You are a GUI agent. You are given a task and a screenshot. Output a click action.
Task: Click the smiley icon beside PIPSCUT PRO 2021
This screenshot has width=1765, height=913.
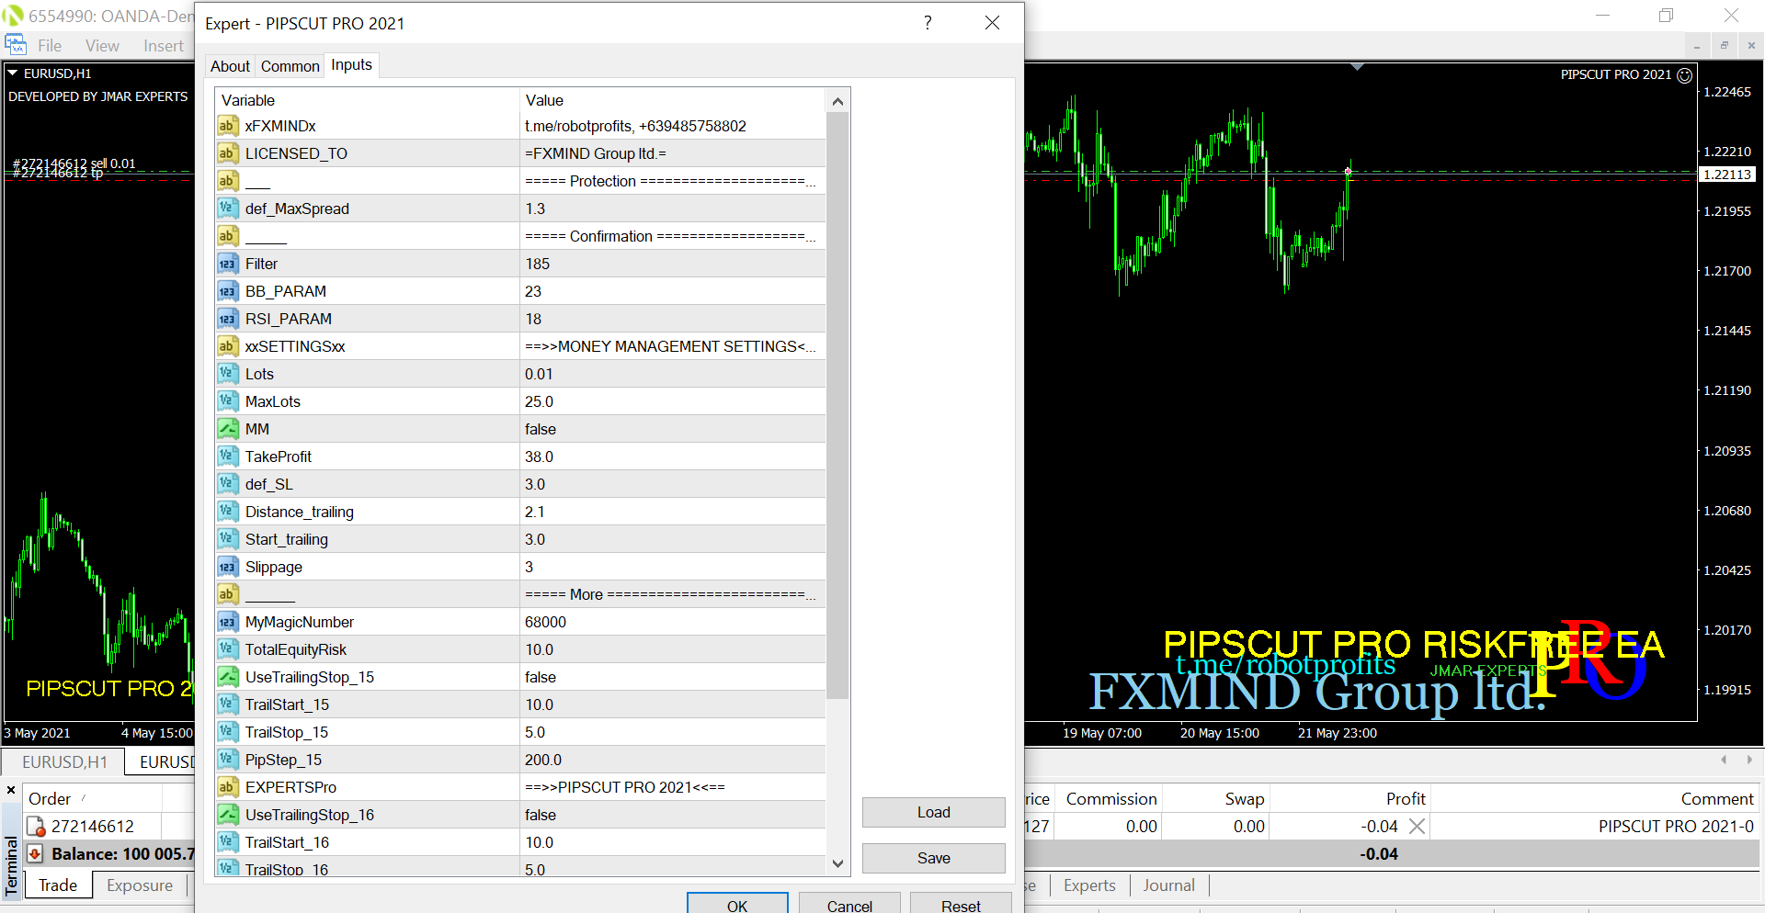(x=1685, y=75)
